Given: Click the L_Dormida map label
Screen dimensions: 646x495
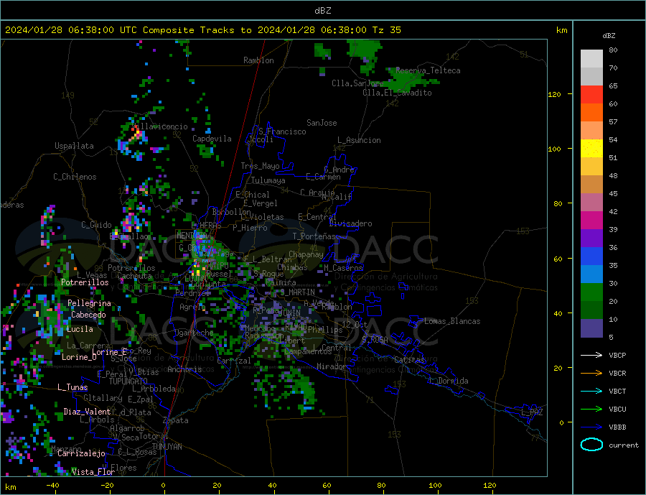Looking at the screenshot, I should (x=449, y=381).
